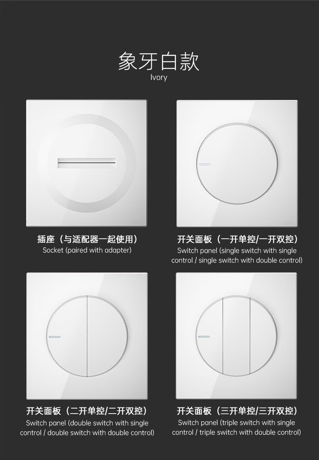Click the triple switch English description text

(x=237, y=427)
